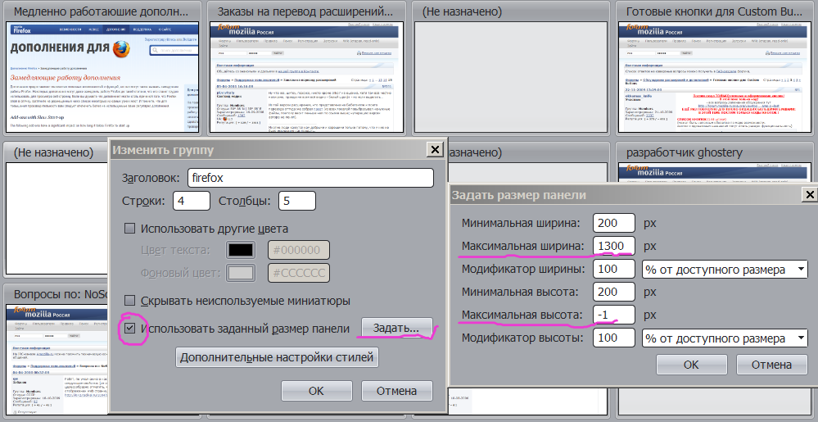
Task: Open Медленно работающие дополнения thumbnail
Action: click(103, 77)
